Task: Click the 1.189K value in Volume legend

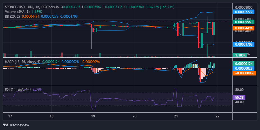Action: coord(37,12)
